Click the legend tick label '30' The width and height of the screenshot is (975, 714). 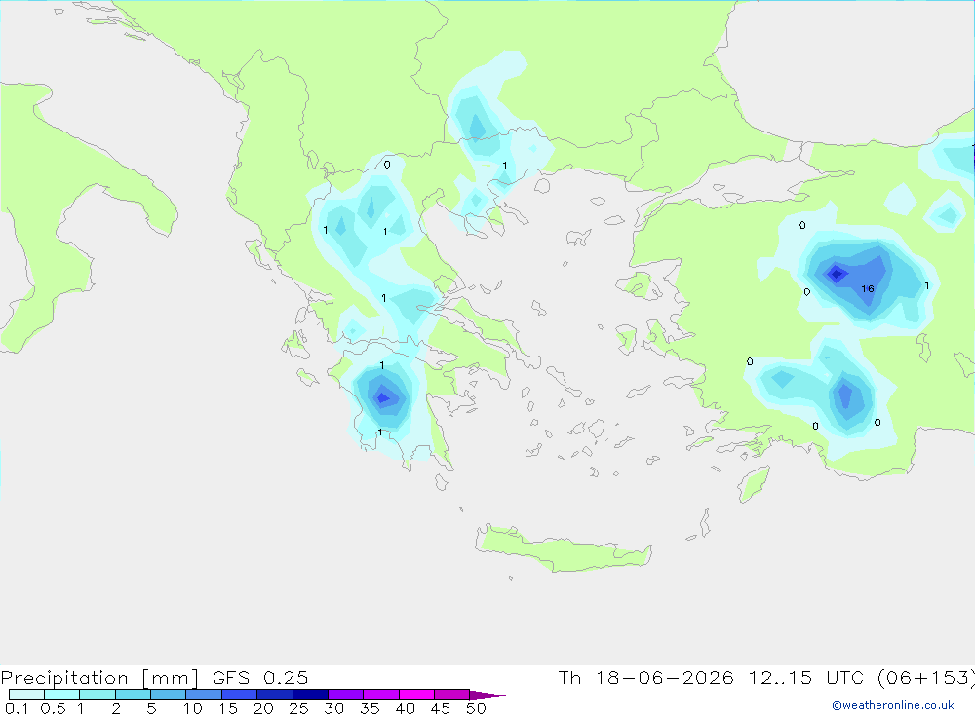pyautogui.click(x=333, y=708)
